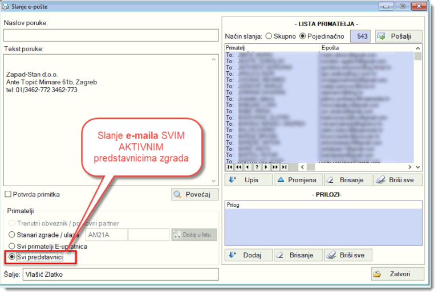Click the Pošalji send button
The height and width of the screenshot is (295, 438).
point(398,36)
